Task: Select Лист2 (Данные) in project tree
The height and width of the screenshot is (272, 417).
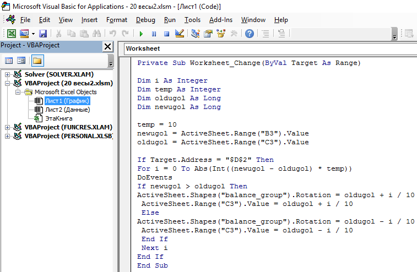Action: (68, 110)
